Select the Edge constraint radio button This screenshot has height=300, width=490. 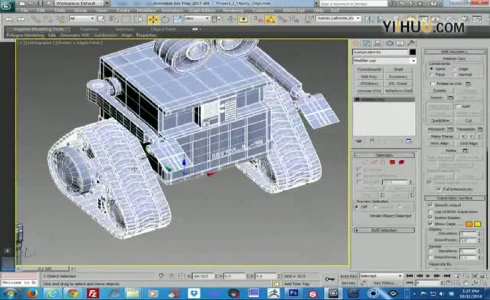tap(454, 69)
